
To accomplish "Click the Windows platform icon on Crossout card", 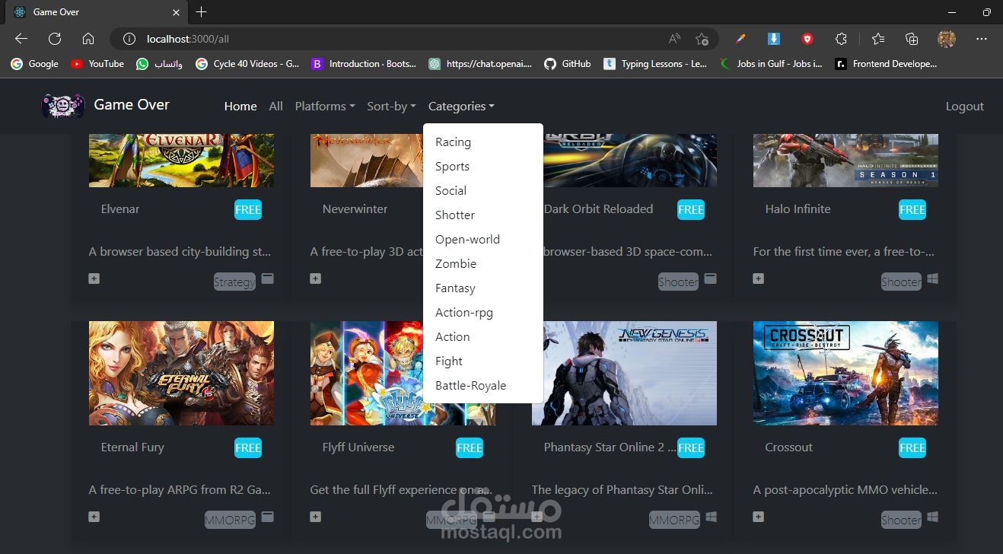I will [932, 517].
